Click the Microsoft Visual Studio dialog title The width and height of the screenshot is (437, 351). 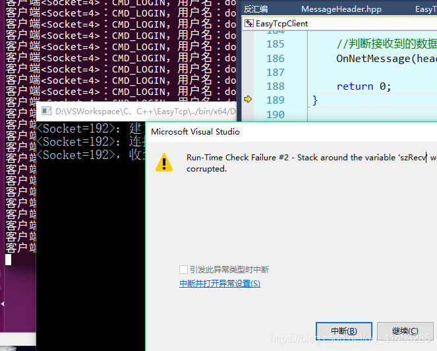pos(195,132)
